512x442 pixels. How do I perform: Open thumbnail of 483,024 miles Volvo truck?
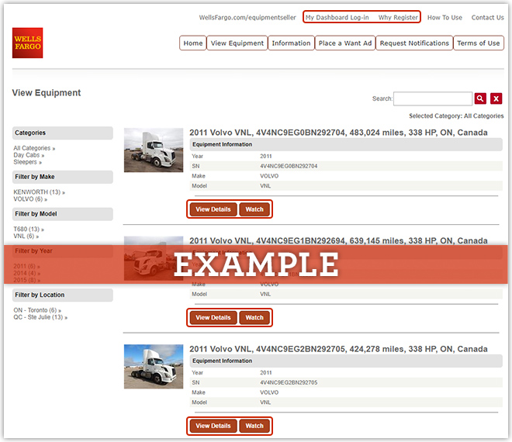154,150
